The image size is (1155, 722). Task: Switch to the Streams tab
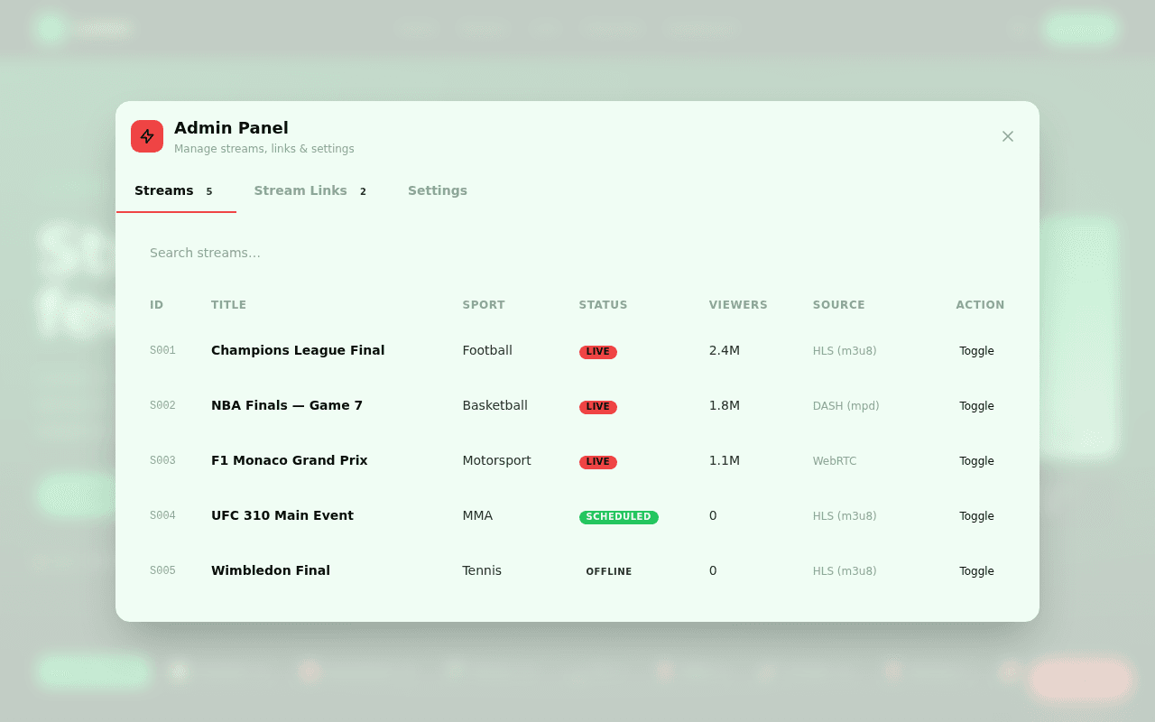(176, 191)
